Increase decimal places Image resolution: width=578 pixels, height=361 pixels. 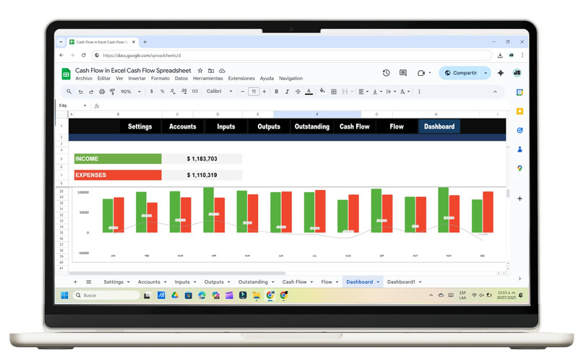(x=184, y=92)
